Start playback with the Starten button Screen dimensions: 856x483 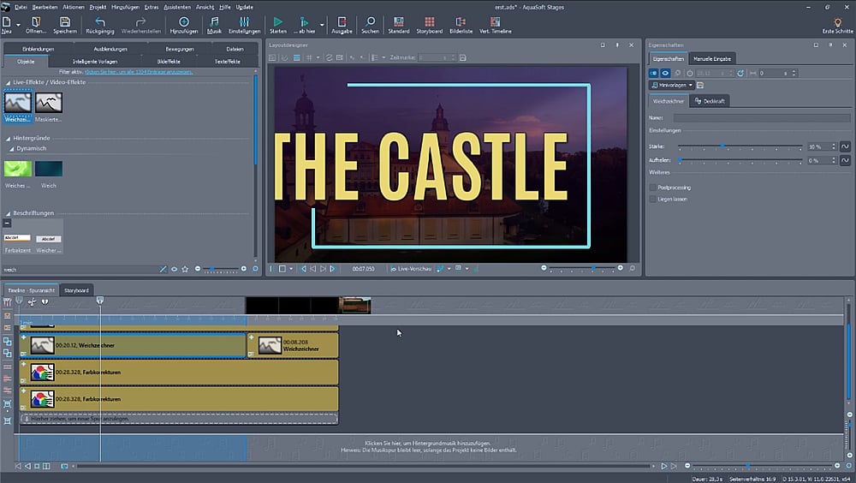(x=277, y=21)
